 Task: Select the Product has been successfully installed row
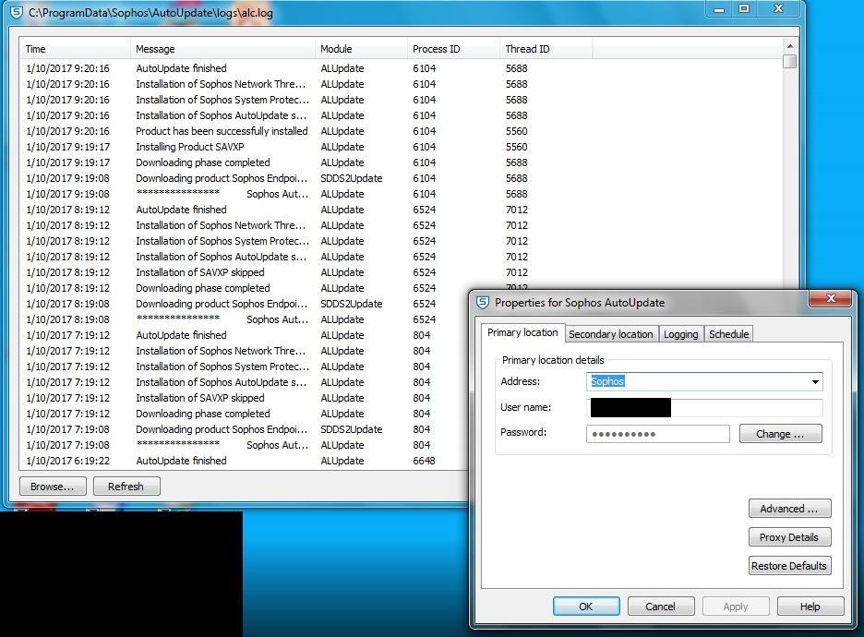(402, 131)
